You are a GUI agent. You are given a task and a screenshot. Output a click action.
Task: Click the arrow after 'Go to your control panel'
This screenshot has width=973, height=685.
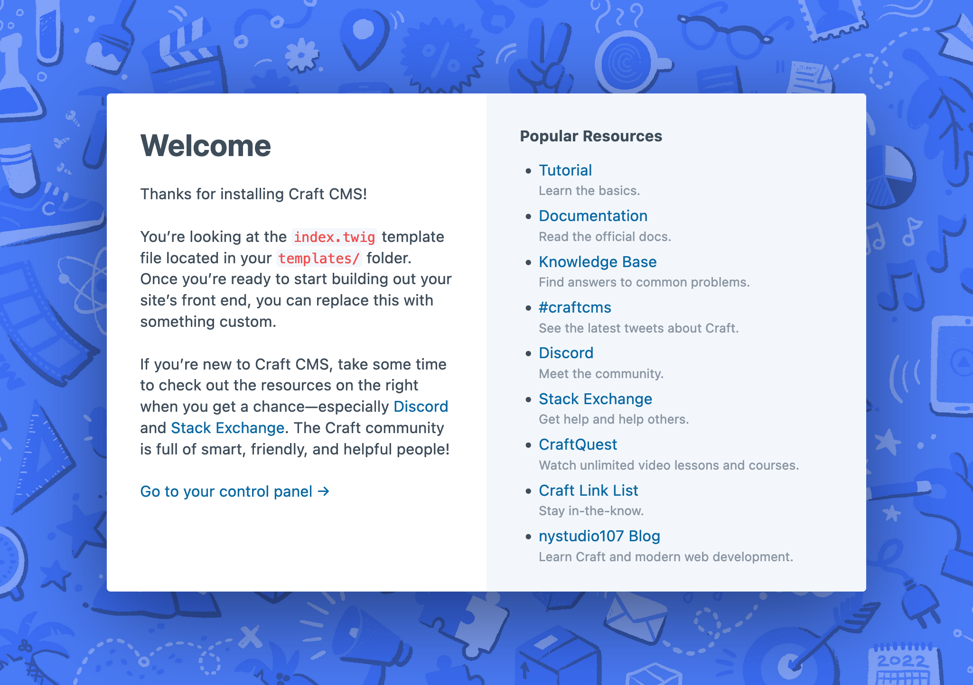click(324, 491)
